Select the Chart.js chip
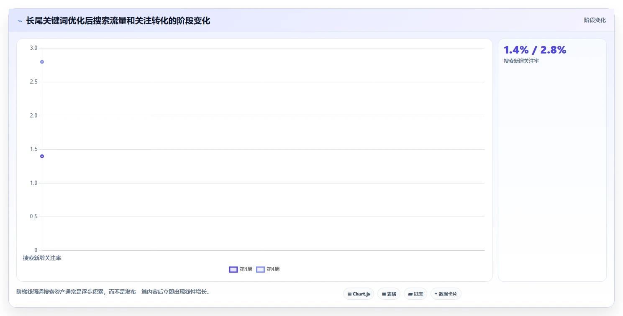Image resolution: width=623 pixels, height=316 pixels. pos(359,294)
